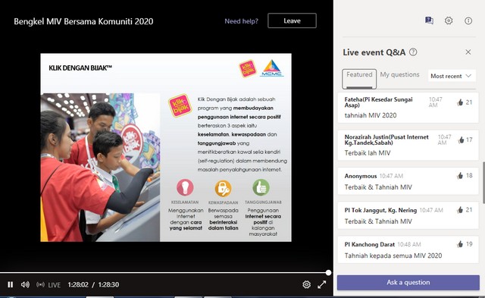
Task: Like Norazirah Justin's Terbaik lah MIV post
Action: [x=461, y=140]
